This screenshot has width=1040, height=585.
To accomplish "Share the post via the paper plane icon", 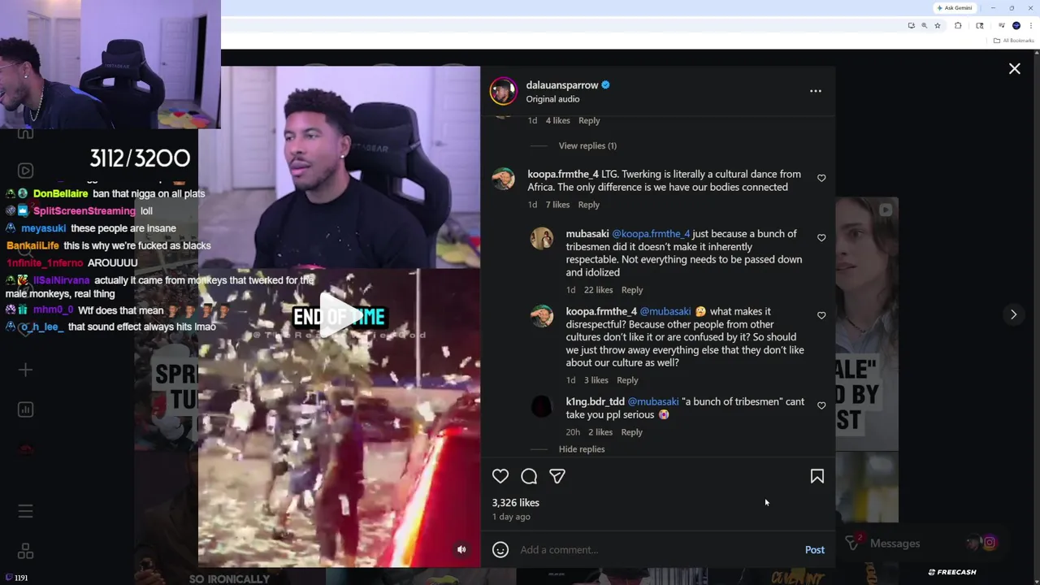I will point(557,477).
